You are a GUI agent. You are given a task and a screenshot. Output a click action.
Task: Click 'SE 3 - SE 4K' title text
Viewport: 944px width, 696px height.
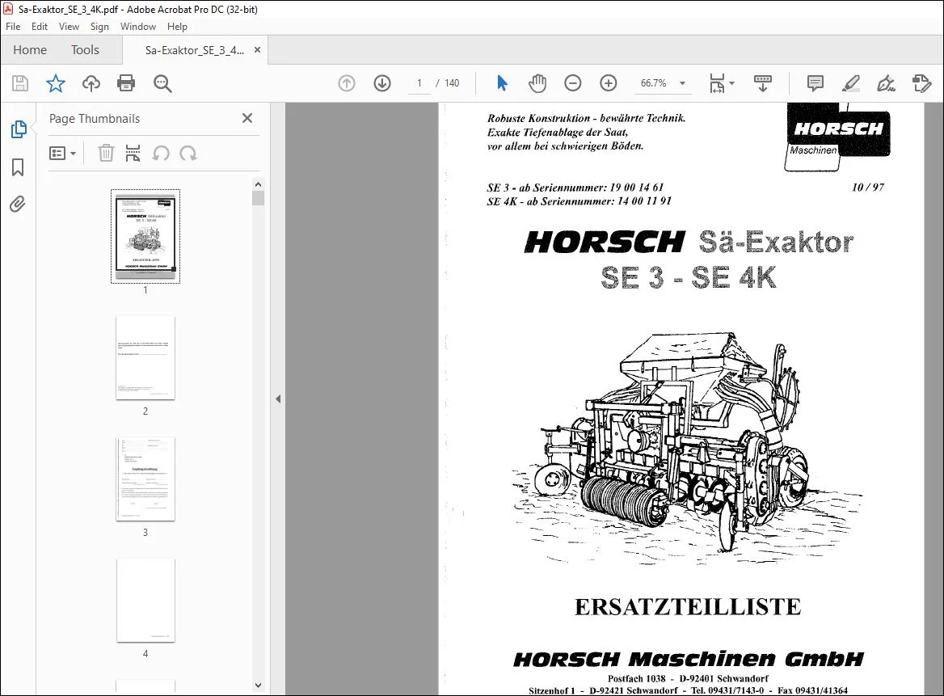[688, 277]
